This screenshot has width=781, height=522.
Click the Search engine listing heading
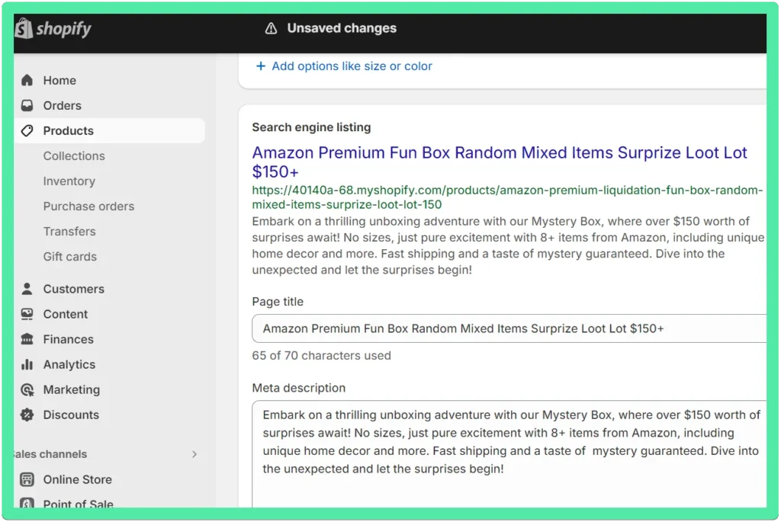click(311, 127)
